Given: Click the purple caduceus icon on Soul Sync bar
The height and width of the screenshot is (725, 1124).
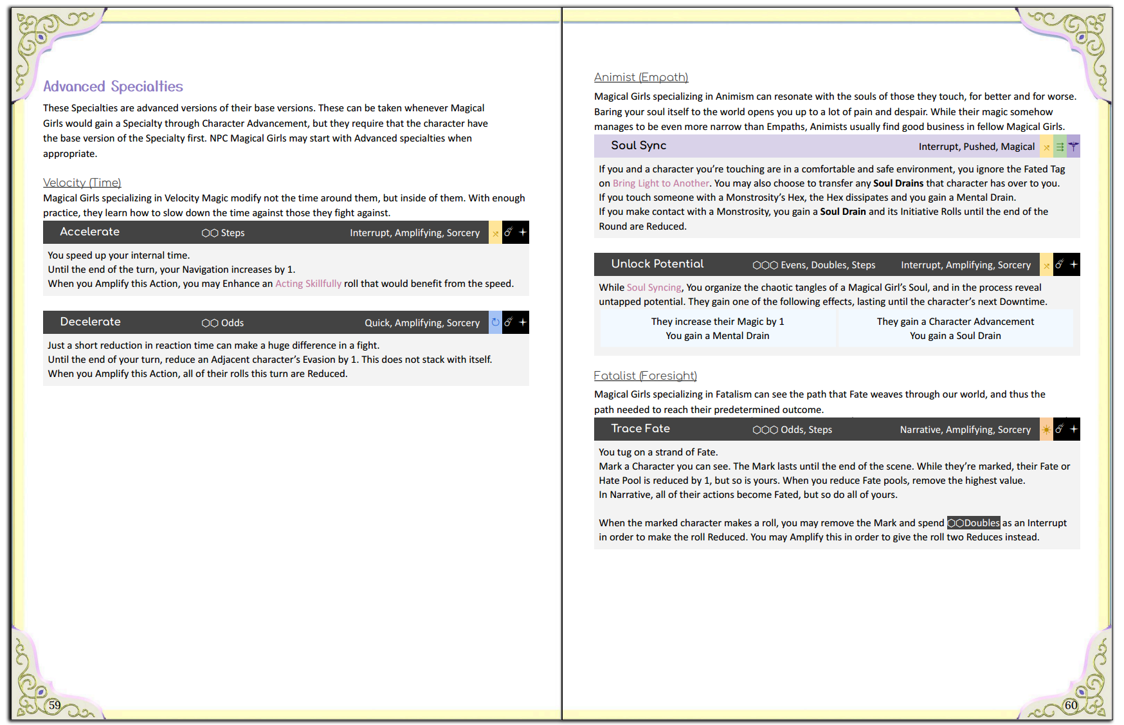Looking at the screenshot, I should 1074,147.
